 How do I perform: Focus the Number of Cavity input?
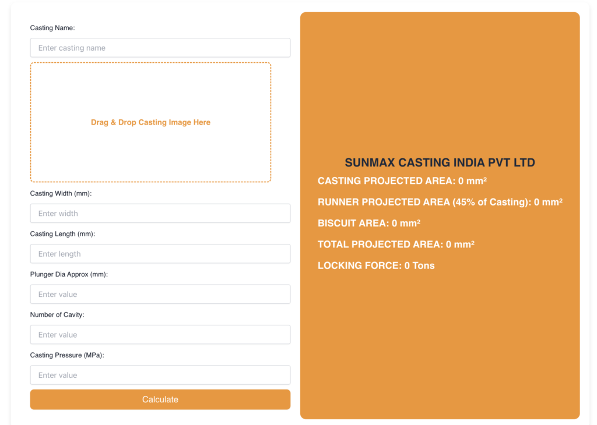[x=160, y=335]
